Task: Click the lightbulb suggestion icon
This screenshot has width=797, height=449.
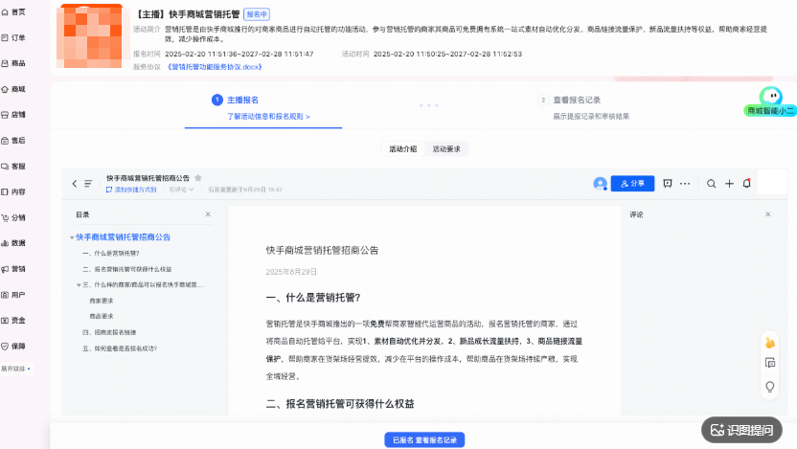Action: [x=770, y=387]
